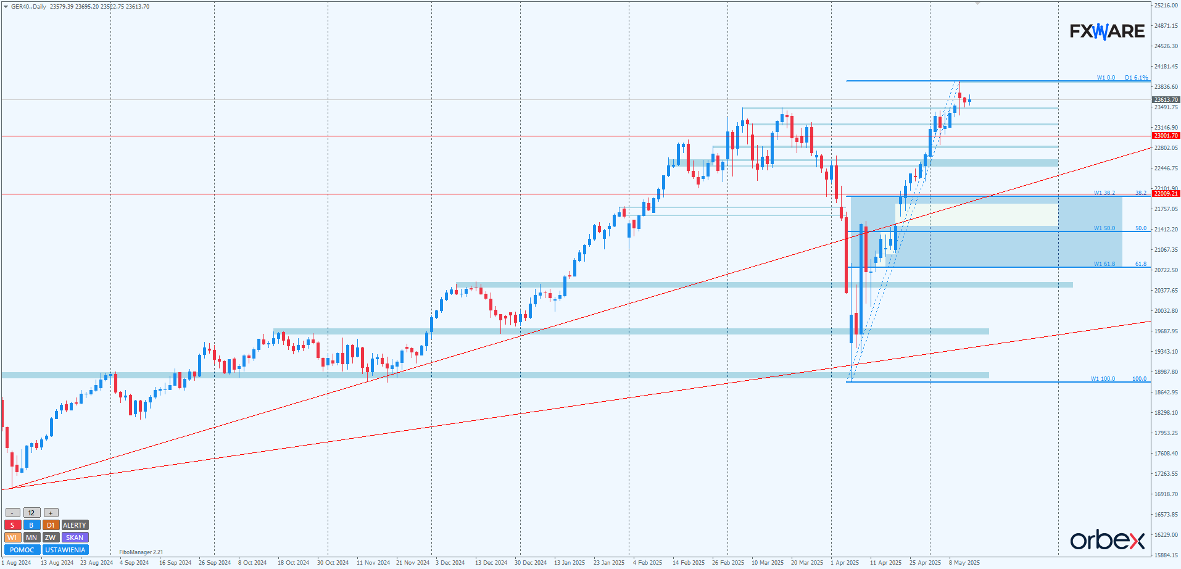Click the current price 23613.70 label

coord(1166,99)
